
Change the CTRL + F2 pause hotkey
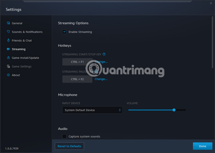tap(101, 79)
